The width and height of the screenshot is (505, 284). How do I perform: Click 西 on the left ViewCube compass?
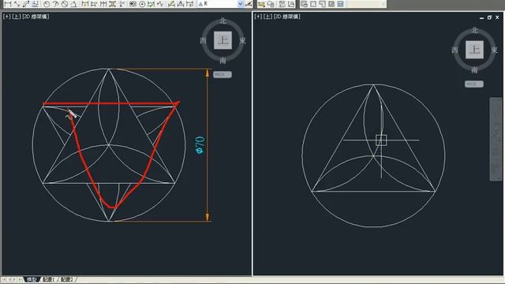[204, 40]
